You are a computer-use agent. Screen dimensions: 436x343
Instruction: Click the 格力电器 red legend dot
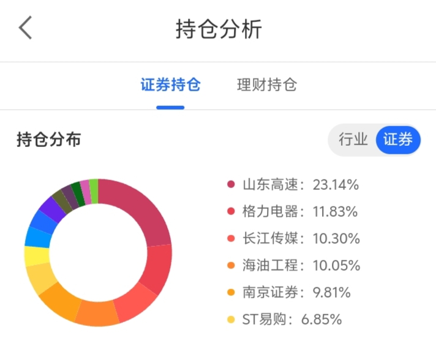(x=231, y=211)
